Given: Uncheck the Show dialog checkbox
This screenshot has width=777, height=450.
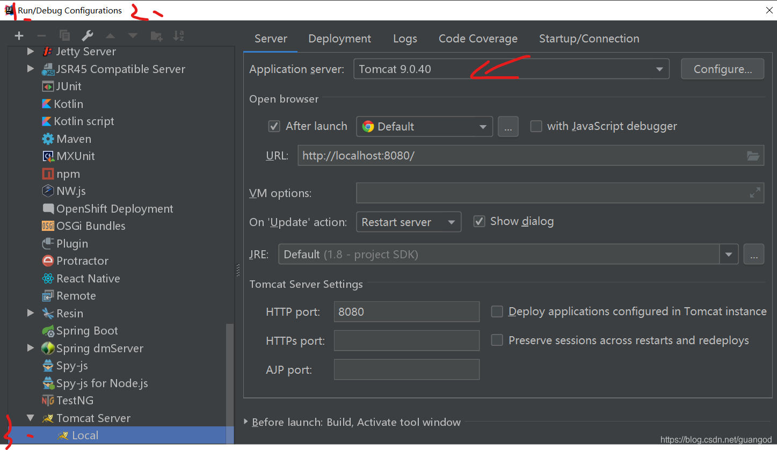Looking at the screenshot, I should coord(479,221).
